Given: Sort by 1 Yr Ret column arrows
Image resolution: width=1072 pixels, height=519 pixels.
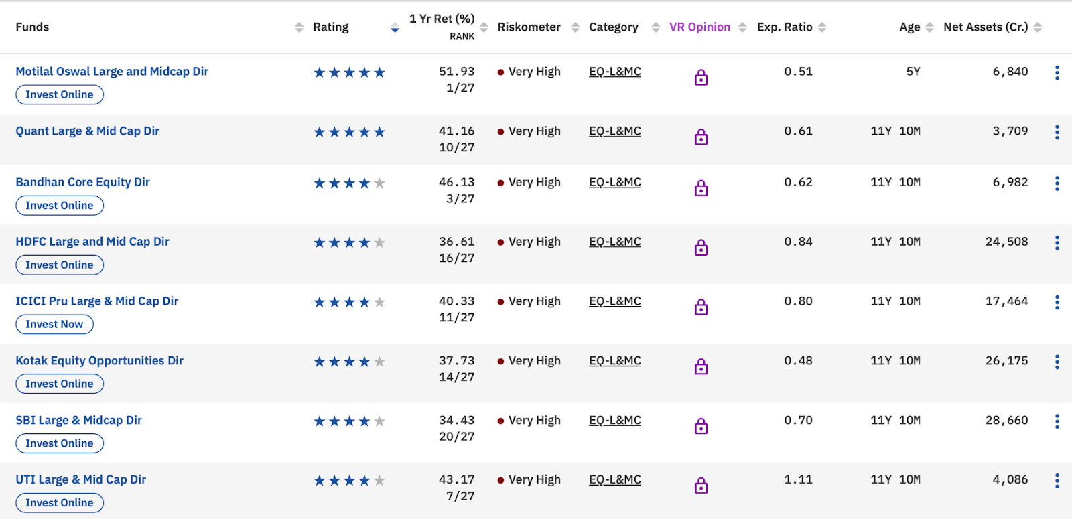Looking at the screenshot, I should click(484, 27).
